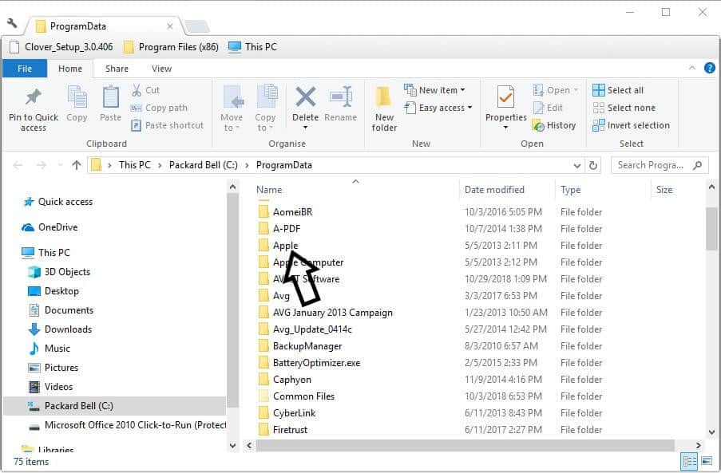This screenshot has height=473, width=721.
Task: Sort by Date modified column
Action: pyautogui.click(x=494, y=190)
